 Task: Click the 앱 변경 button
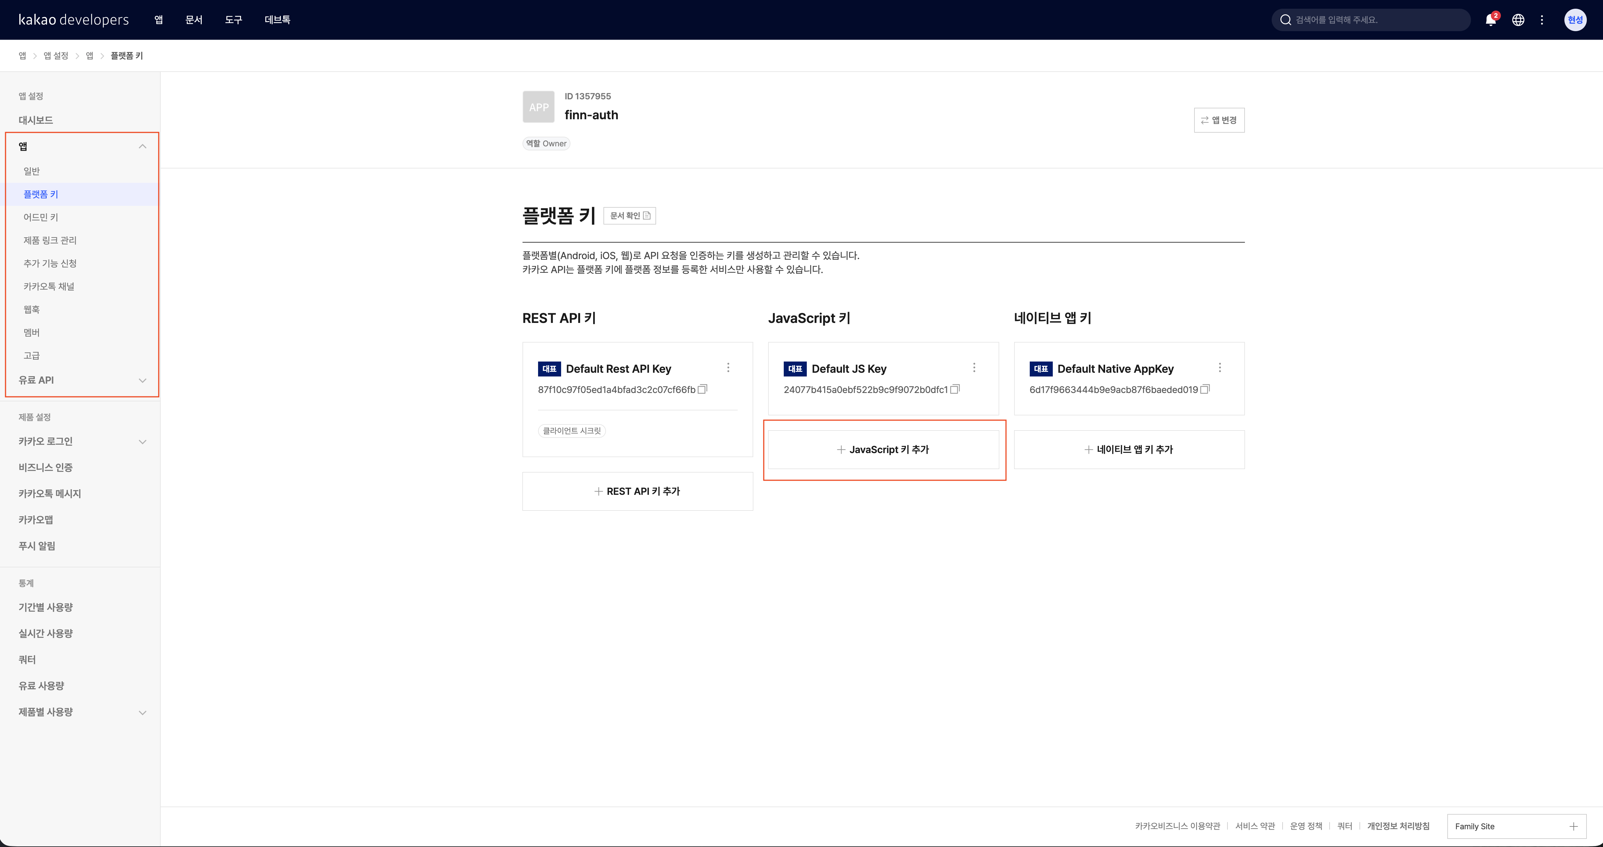coord(1219,120)
